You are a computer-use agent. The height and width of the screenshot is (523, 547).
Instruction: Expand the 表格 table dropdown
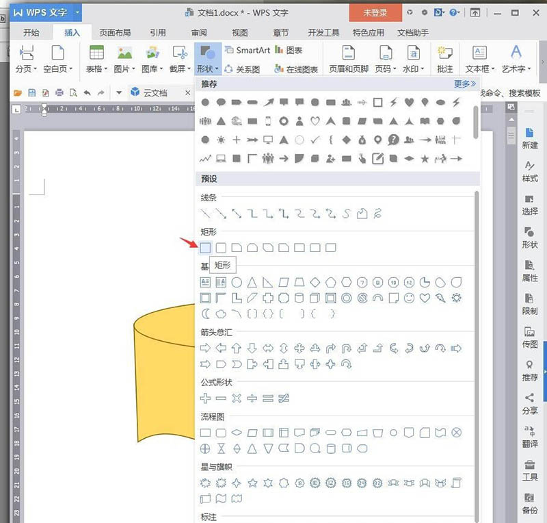[x=97, y=69]
